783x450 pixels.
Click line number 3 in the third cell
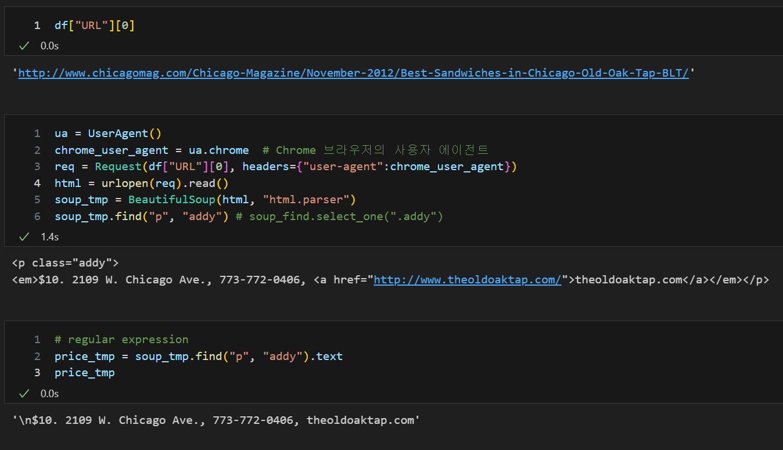pyautogui.click(x=37, y=373)
